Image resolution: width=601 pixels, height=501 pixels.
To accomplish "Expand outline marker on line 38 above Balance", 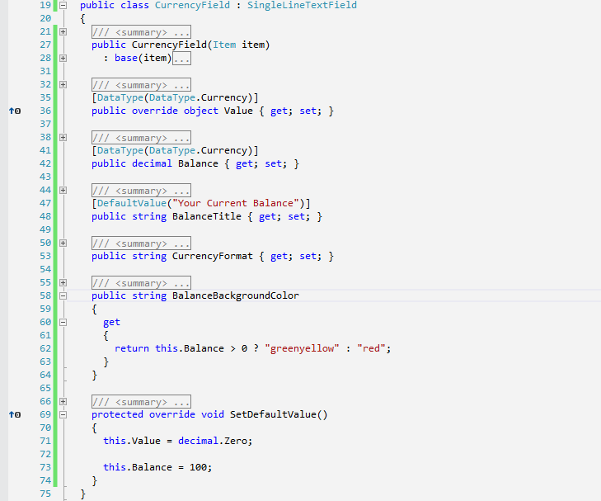I will [x=63, y=137].
